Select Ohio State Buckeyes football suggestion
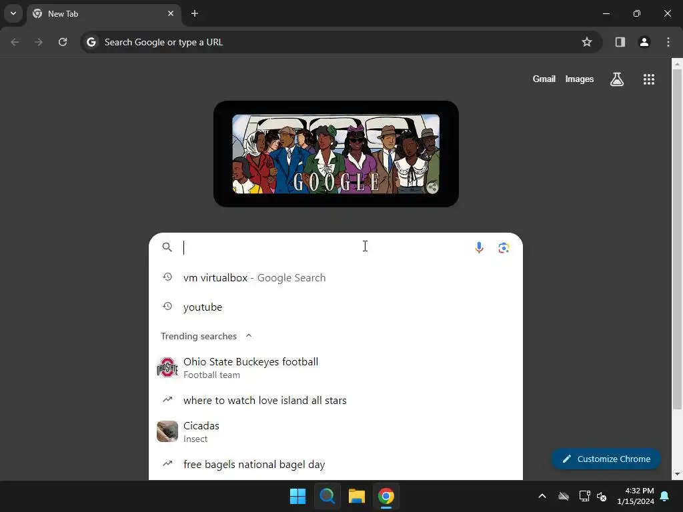Screen dimensions: 683x512 click(335, 368)
